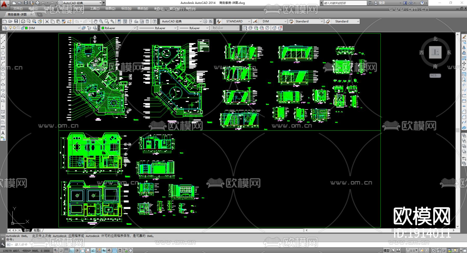Open the STANDARD text style dropdown
The width and height of the screenshot is (467, 253).
click(249, 21)
